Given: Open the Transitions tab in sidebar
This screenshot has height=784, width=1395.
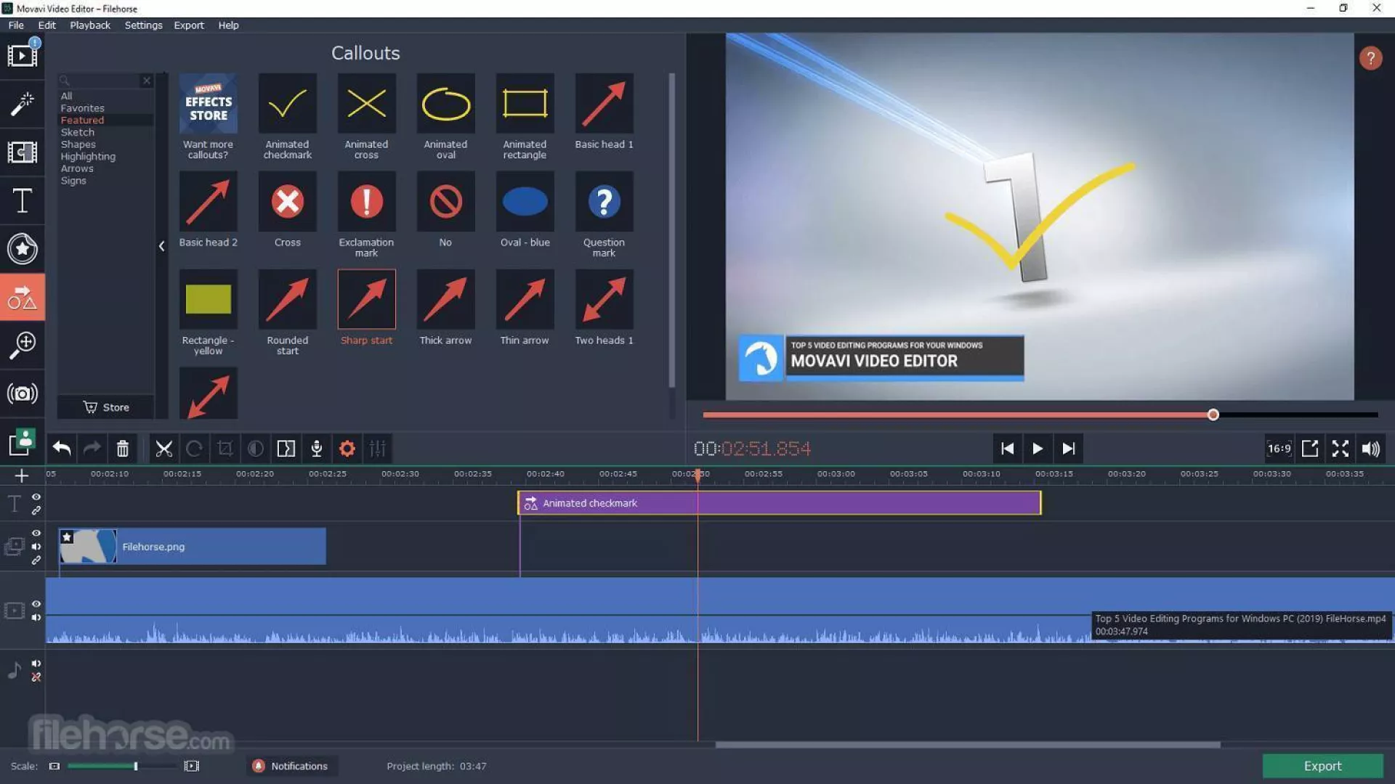Looking at the screenshot, I should point(22,152).
